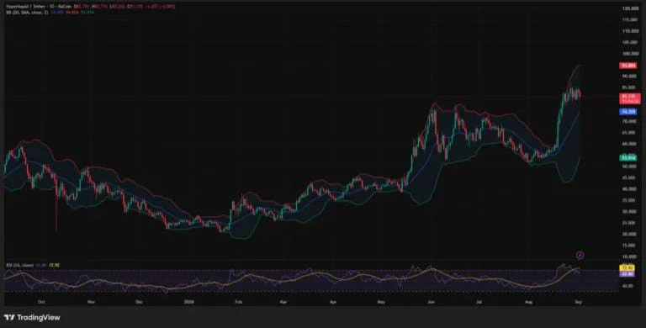
Task: Click the 110.000 price axis tick
Action: point(630,31)
